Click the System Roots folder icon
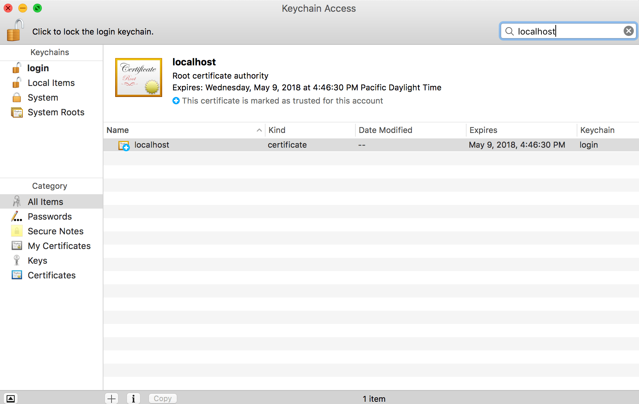The height and width of the screenshot is (404, 639). (x=17, y=112)
